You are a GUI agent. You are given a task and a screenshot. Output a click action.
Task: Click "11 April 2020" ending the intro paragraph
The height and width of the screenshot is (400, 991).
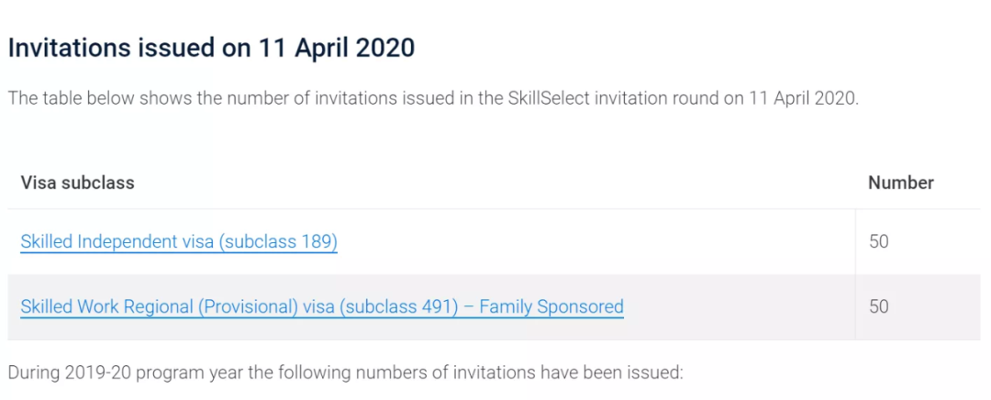click(x=803, y=99)
